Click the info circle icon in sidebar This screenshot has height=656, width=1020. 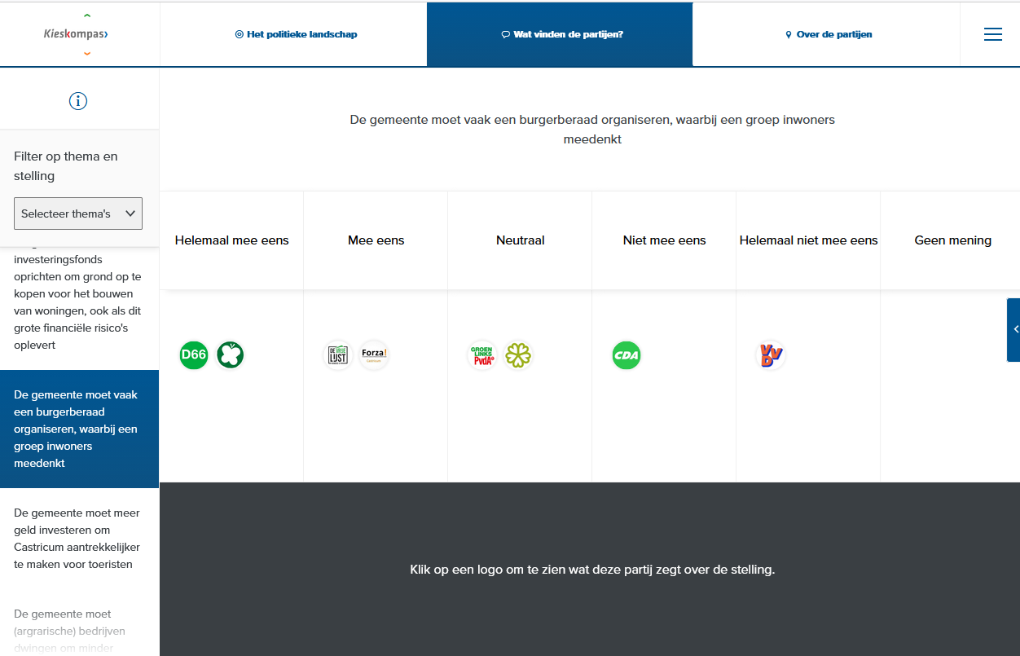click(78, 101)
